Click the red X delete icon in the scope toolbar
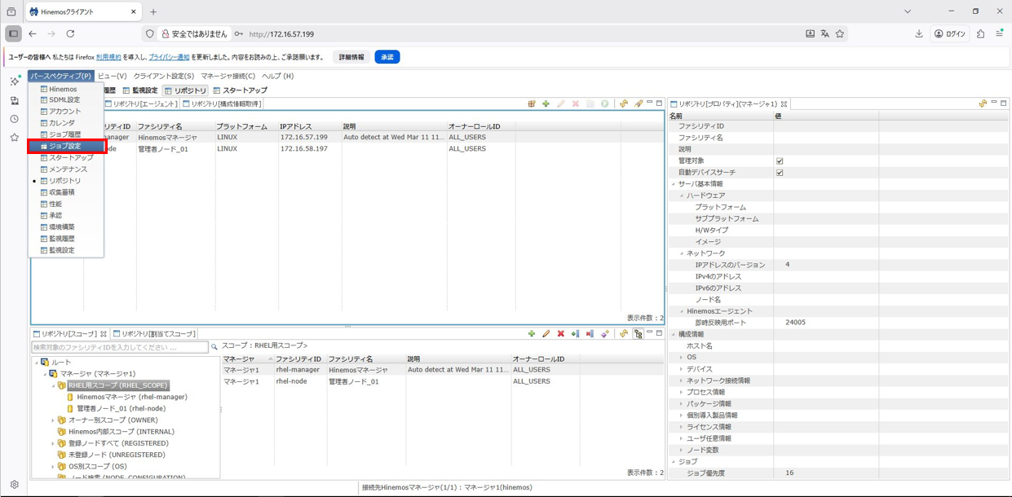The image size is (1012, 497). [x=561, y=334]
